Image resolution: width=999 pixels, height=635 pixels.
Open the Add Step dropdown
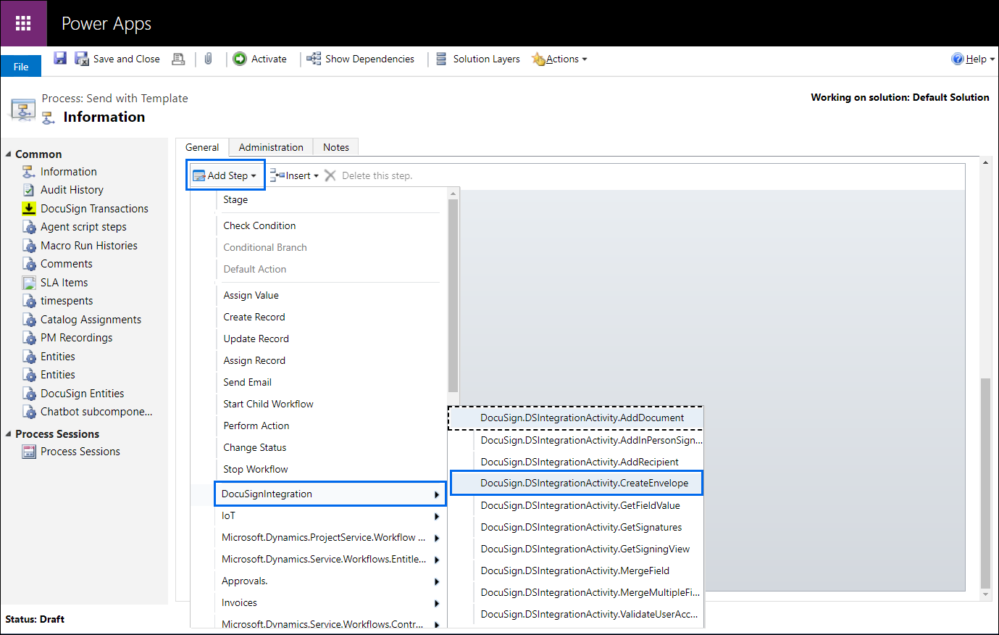point(225,175)
